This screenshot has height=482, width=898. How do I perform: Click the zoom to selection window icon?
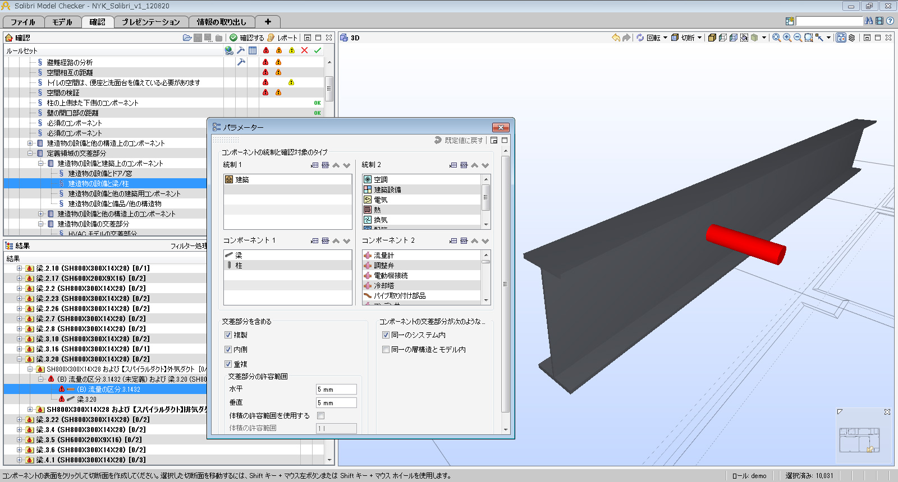click(809, 38)
